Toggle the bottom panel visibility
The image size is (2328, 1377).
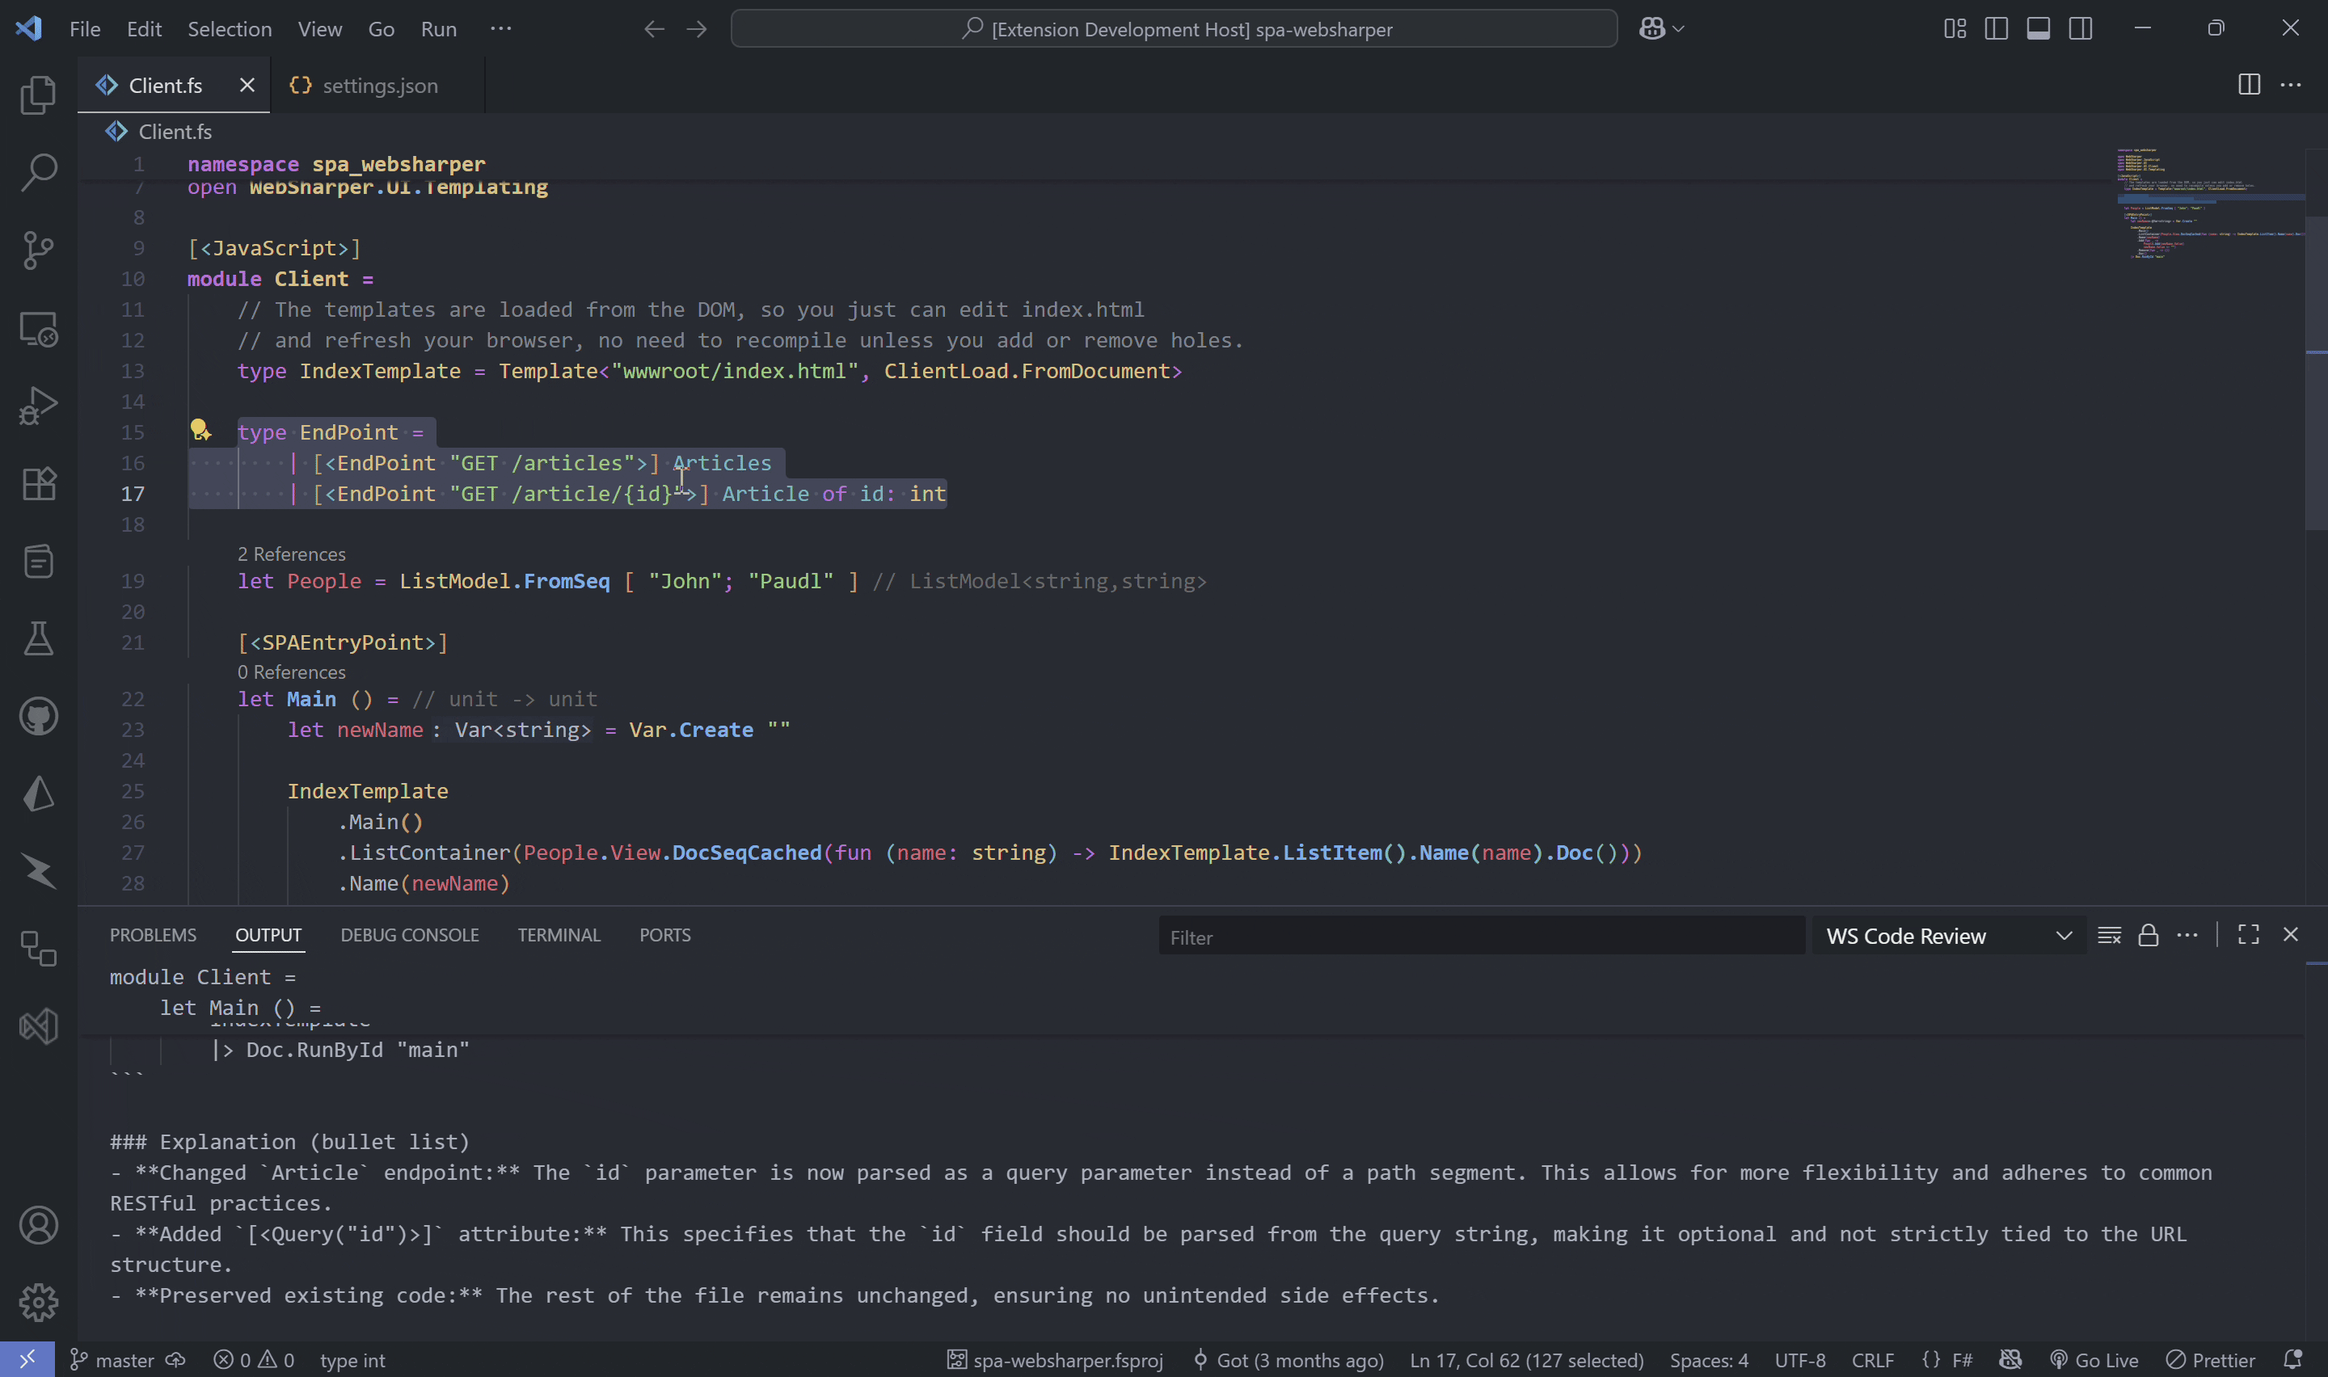point(2039,29)
